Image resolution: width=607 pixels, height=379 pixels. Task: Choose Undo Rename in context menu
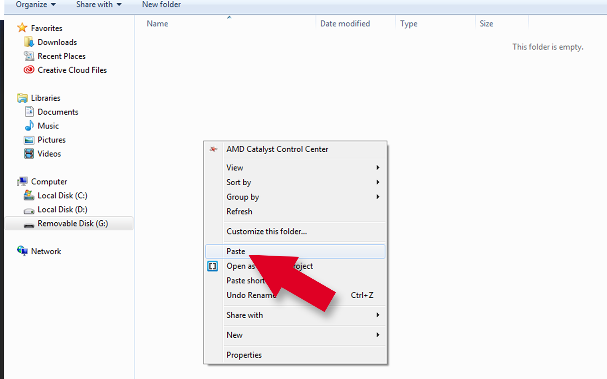(x=295, y=295)
